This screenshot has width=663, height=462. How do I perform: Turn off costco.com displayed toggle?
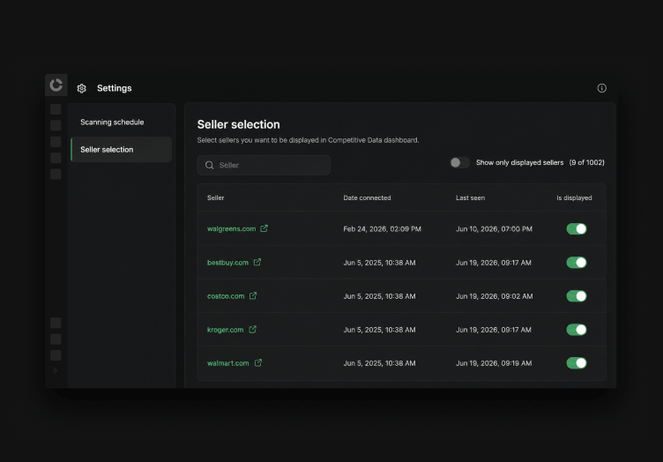[577, 296]
